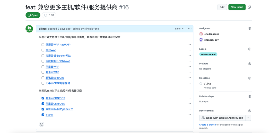Click Create a branch link

[207, 125]
